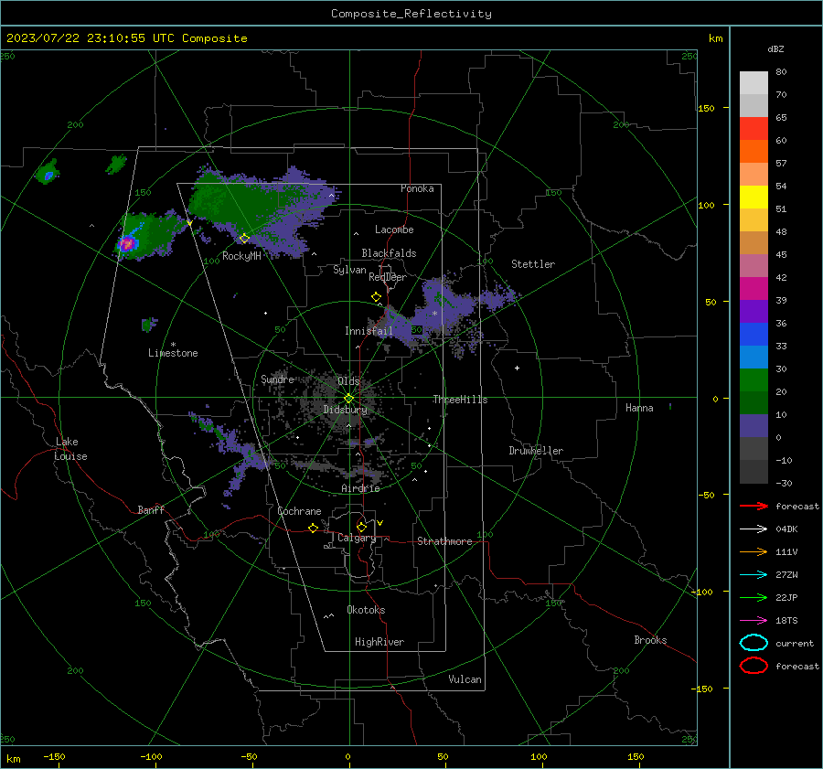The width and height of the screenshot is (823, 769).
Task: Click the green 22JP arrow in legend
Action: tap(754, 597)
